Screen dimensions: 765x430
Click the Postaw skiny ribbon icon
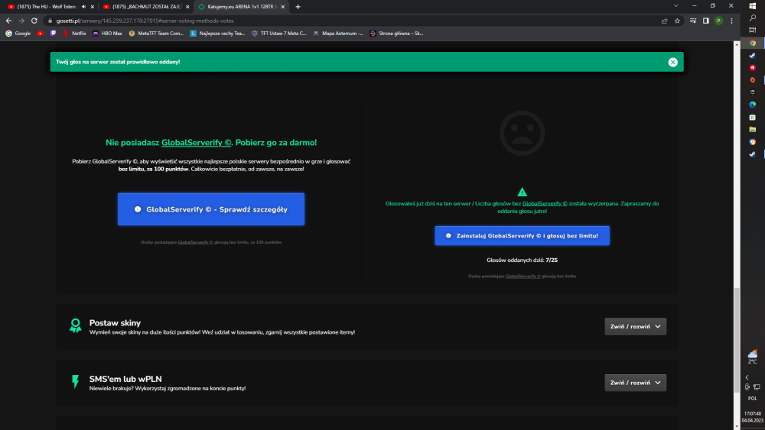(75, 326)
